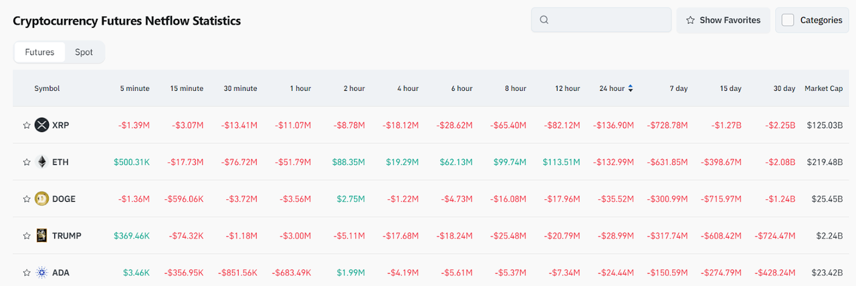The height and width of the screenshot is (286, 856).
Task: Open the XRP symbol link
Action: [60, 125]
